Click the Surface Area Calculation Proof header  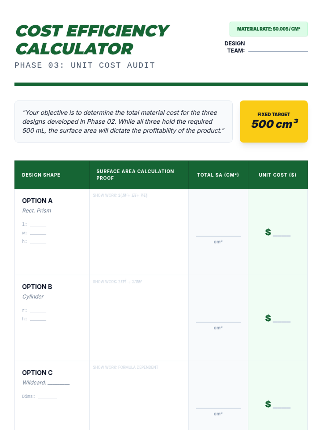coord(135,175)
